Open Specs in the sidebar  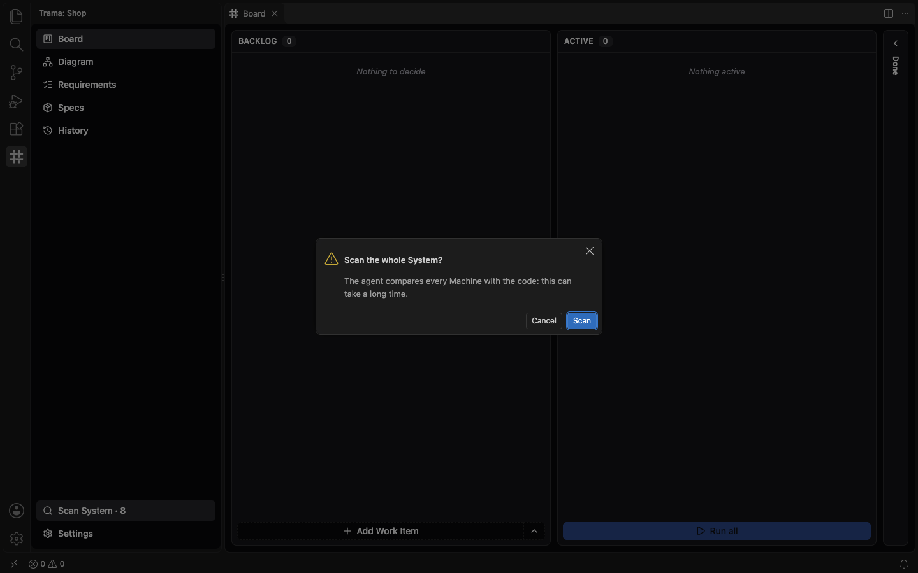point(126,108)
